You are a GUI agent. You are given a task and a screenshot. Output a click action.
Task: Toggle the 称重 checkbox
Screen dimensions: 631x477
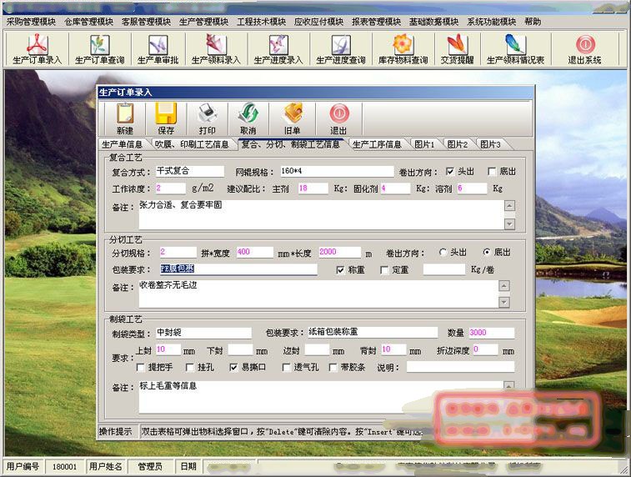point(340,269)
